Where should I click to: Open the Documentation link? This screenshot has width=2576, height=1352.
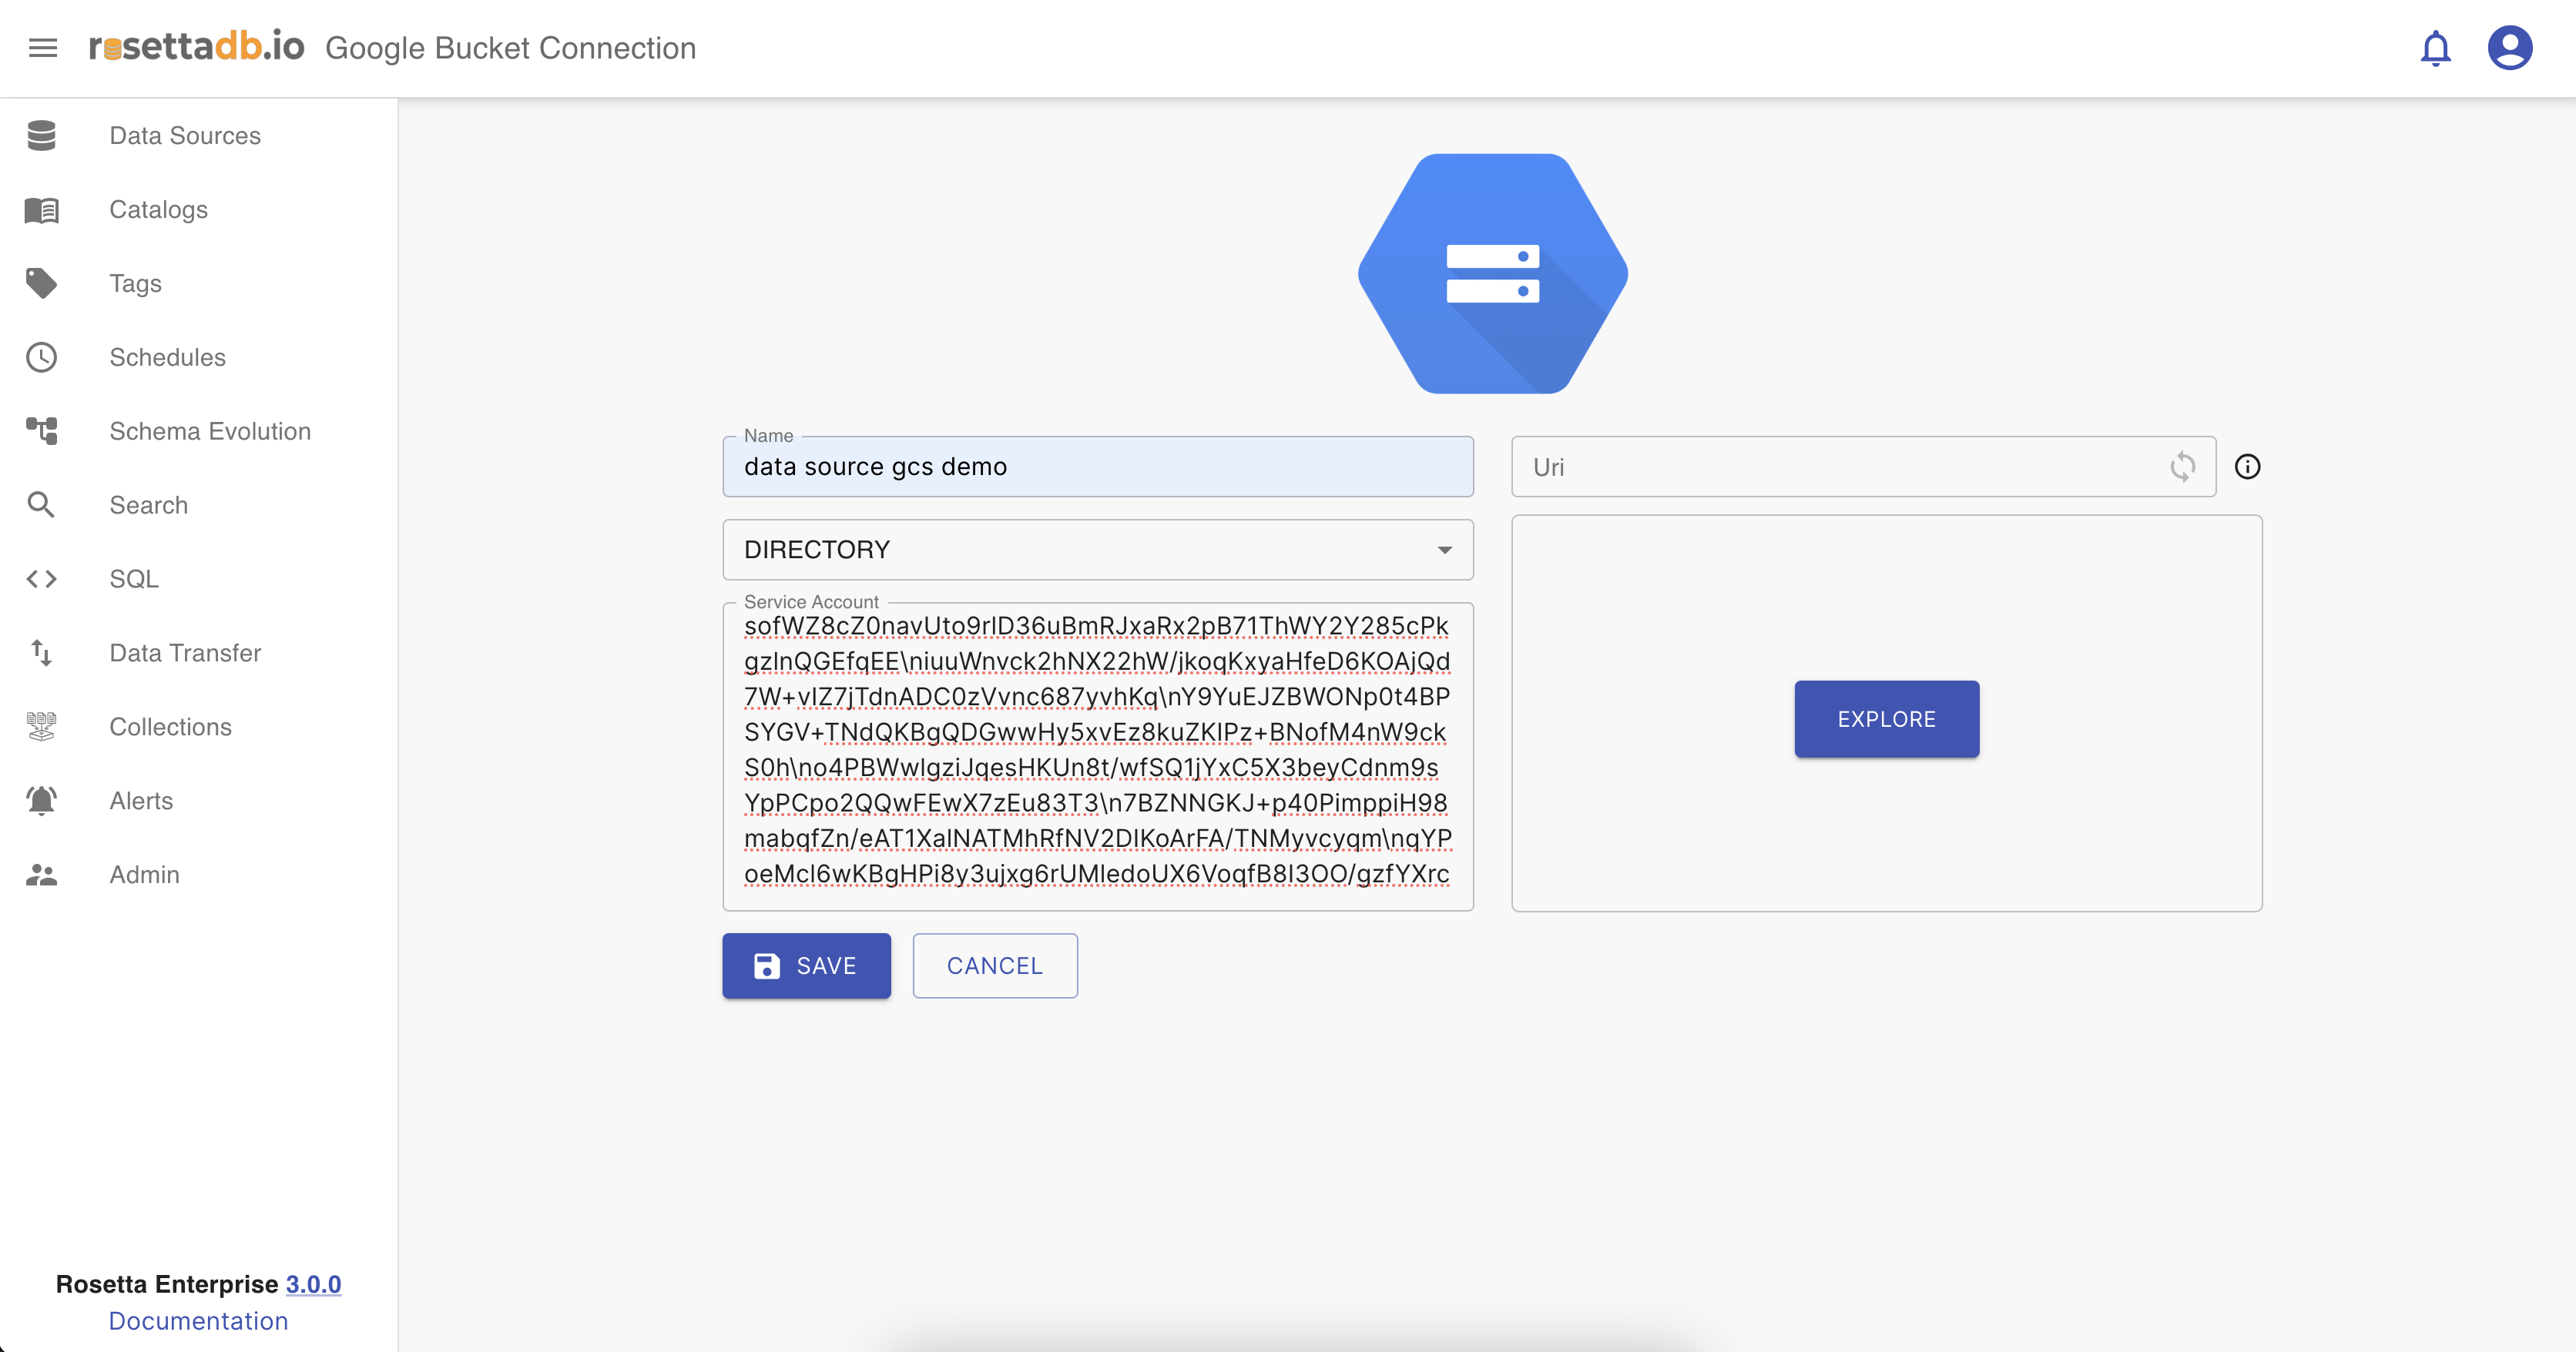198,1321
